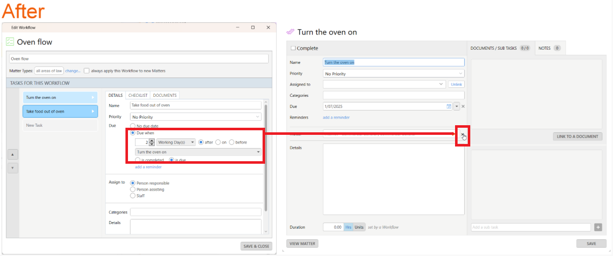Click the Oven flow workflow name field

139,59
